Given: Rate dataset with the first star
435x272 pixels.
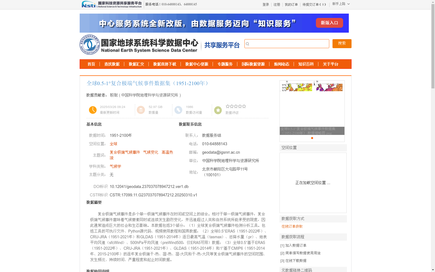Looking at the screenshot, I should 228,106.
